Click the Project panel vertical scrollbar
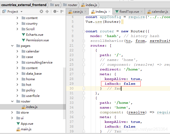Screen dimensions: 170x134 (x=64, y=93)
